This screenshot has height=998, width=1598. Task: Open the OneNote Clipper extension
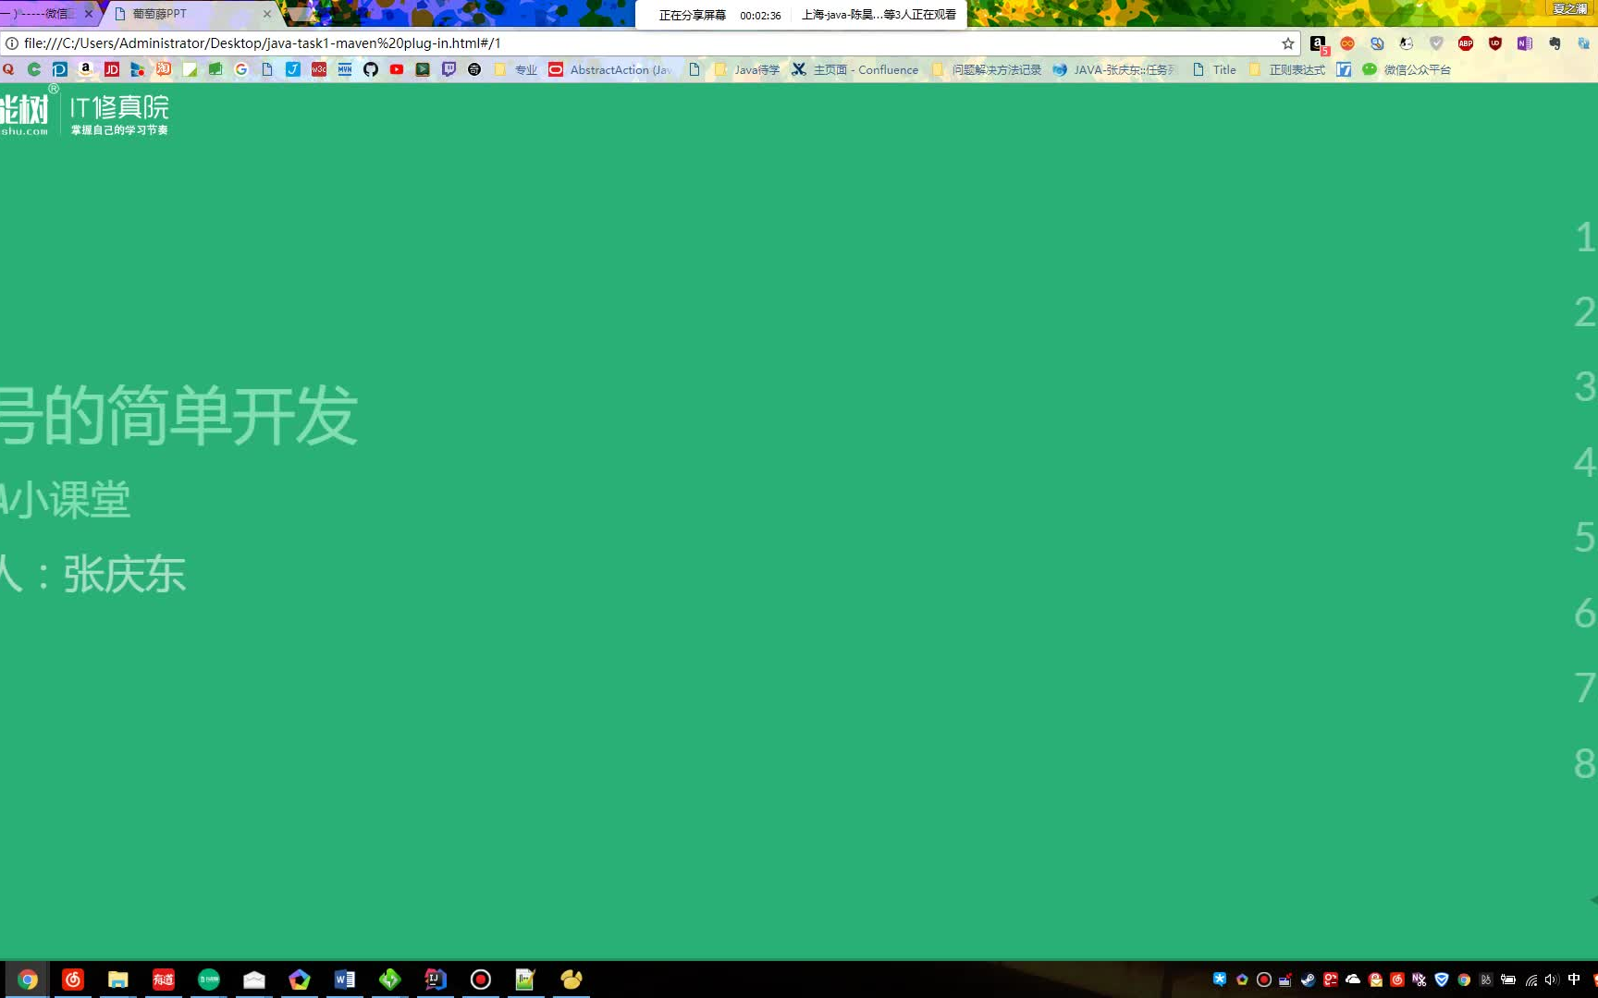[x=1525, y=43]
